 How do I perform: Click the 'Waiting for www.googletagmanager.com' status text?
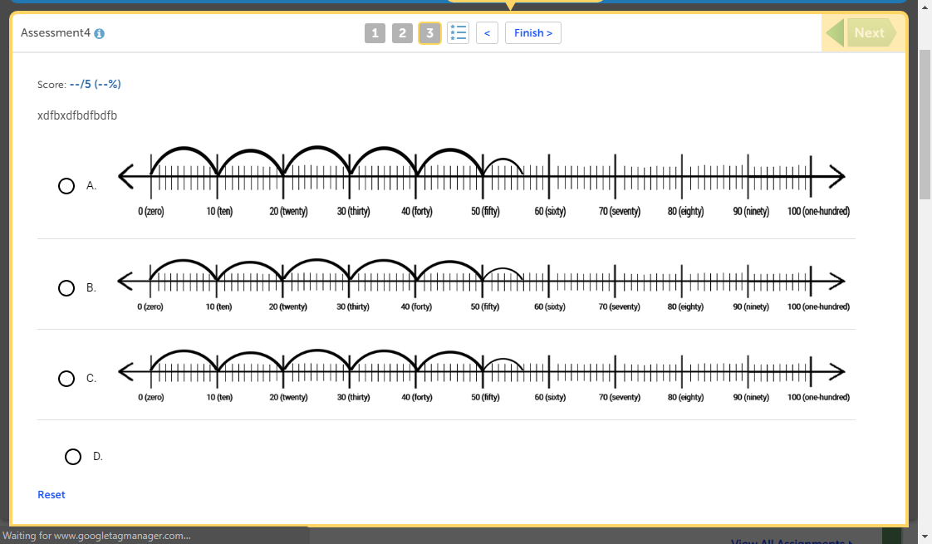[97, 536]
